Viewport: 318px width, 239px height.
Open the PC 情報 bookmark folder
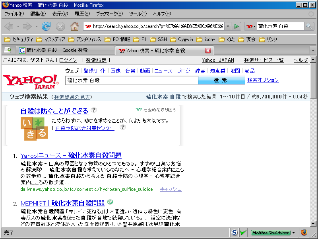(117, 39)
